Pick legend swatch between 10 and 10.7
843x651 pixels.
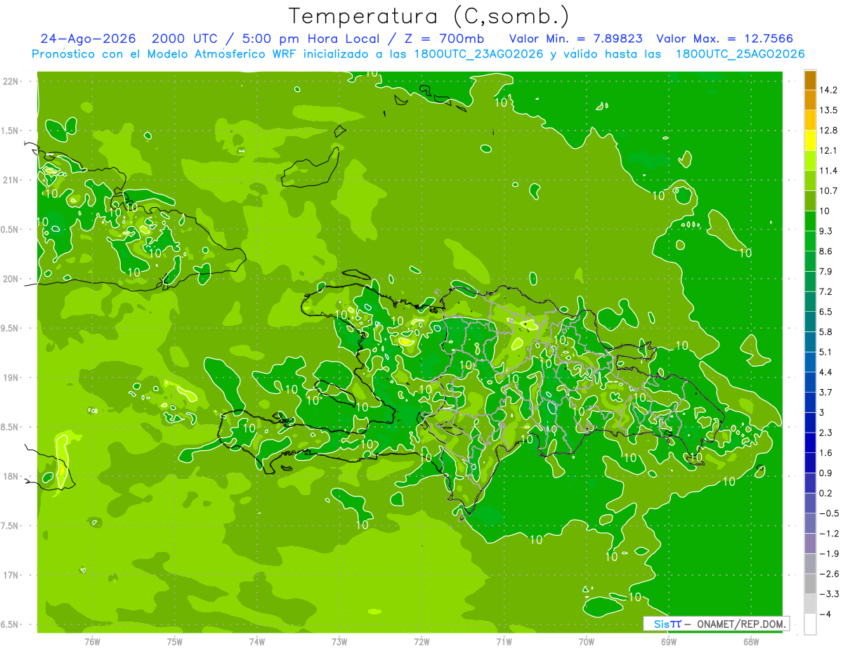click(810, 201)
